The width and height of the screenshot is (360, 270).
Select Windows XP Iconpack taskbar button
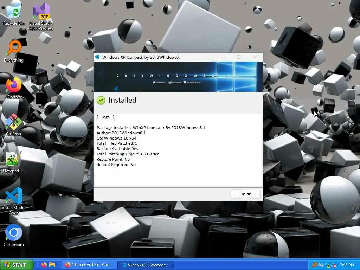pyautogui.click(x=146, y=265)
